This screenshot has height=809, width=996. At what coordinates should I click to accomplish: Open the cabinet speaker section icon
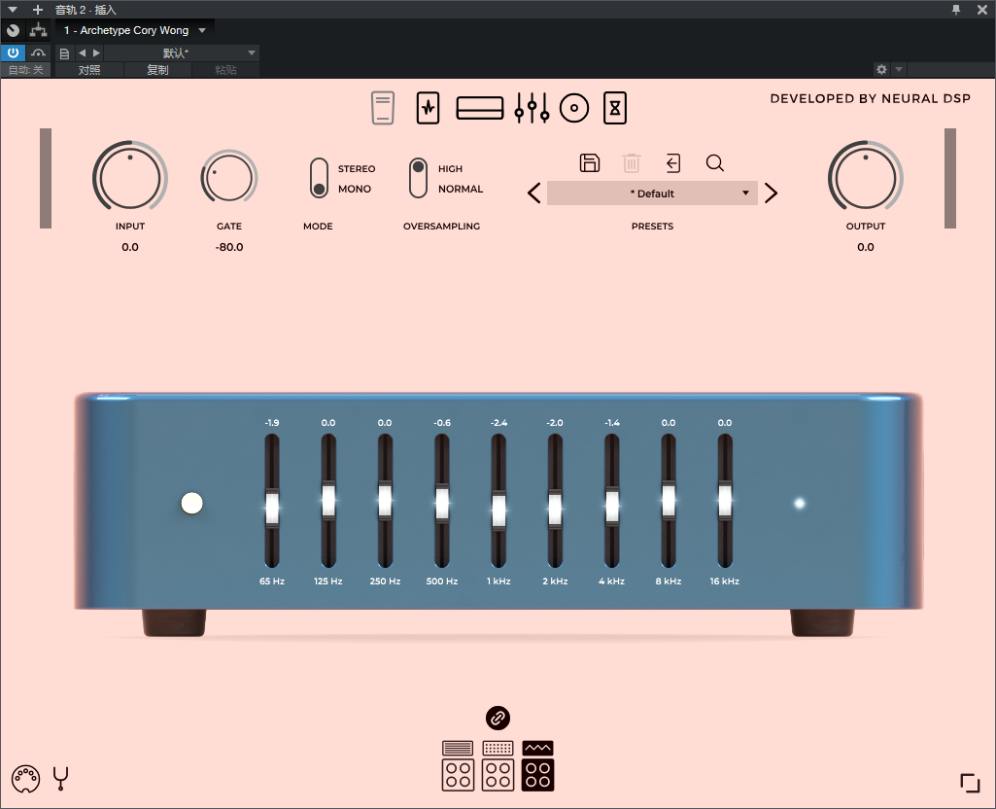tap(574, 108)
